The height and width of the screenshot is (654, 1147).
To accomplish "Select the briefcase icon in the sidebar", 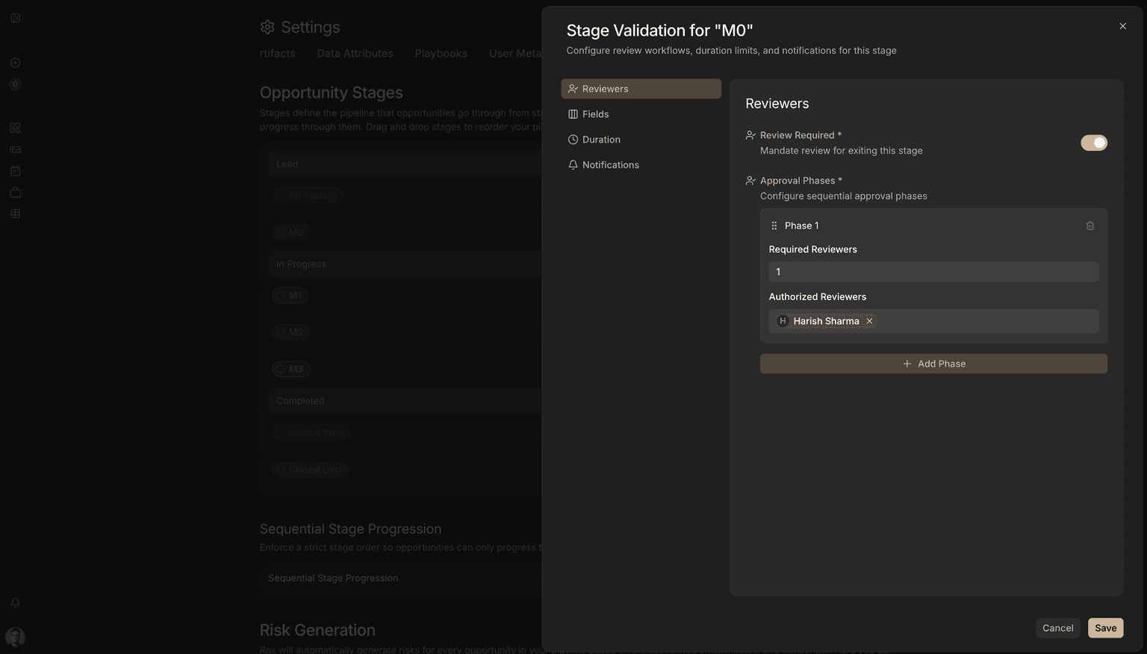I will coord(15,192).
